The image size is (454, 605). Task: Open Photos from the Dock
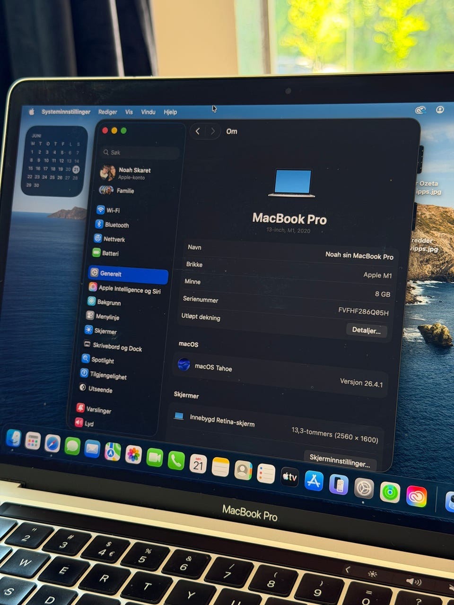click(133, 455)
